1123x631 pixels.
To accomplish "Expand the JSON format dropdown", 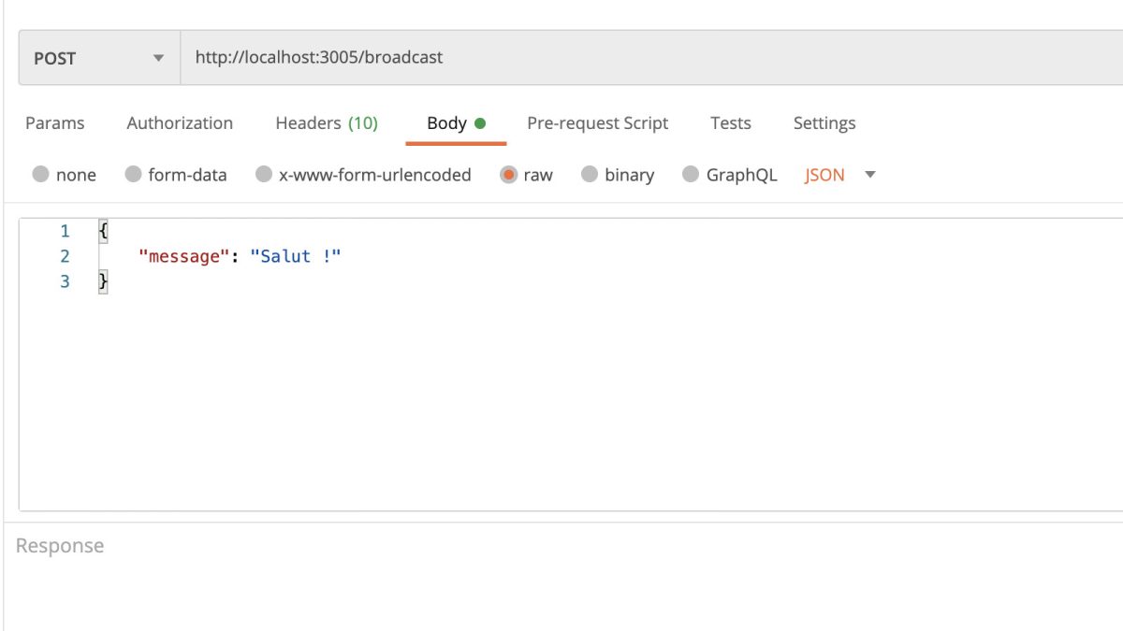I will (824, 175).
